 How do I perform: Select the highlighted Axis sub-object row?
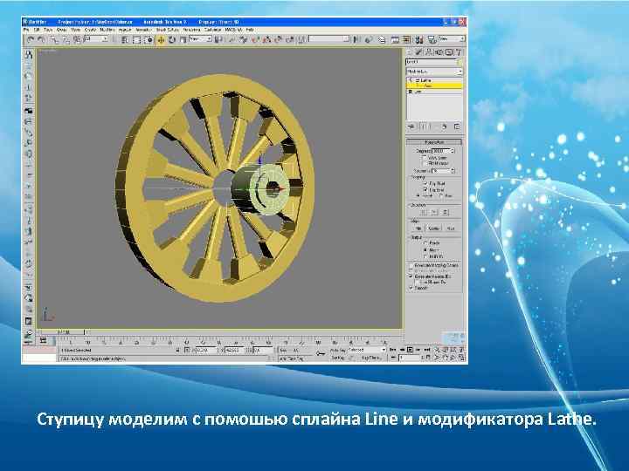tap(435, 85)
